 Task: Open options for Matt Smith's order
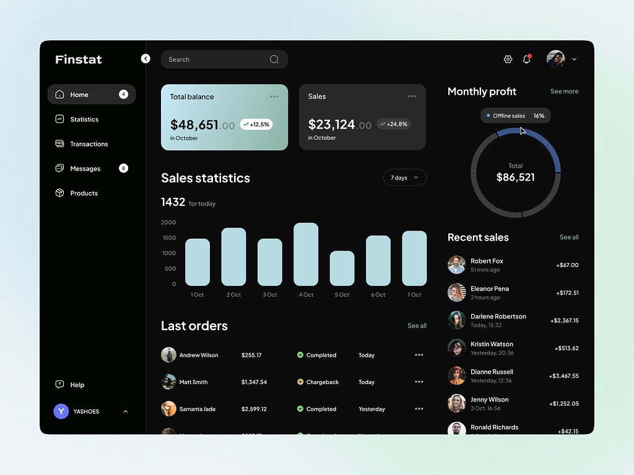coord(419,382)
